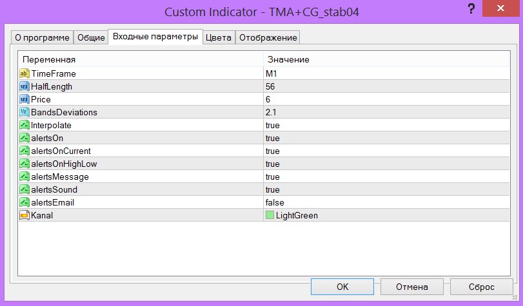Confirm settings with the OK button
This screenshot has width=523, height=306.
click(x=342, y=287)
